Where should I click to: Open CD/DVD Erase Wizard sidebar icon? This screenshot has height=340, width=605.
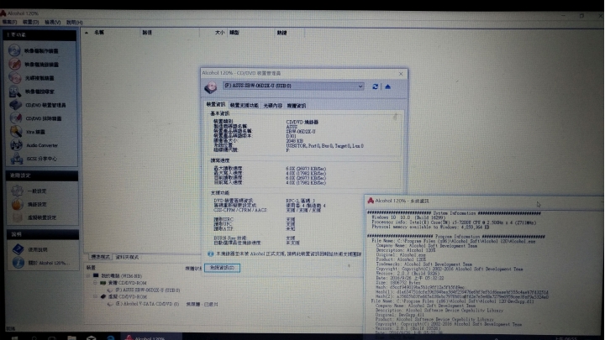tap(15, 118)
